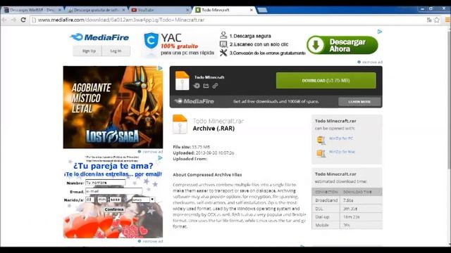
Task: Switch to the YouTube tab
Action: 160,10
